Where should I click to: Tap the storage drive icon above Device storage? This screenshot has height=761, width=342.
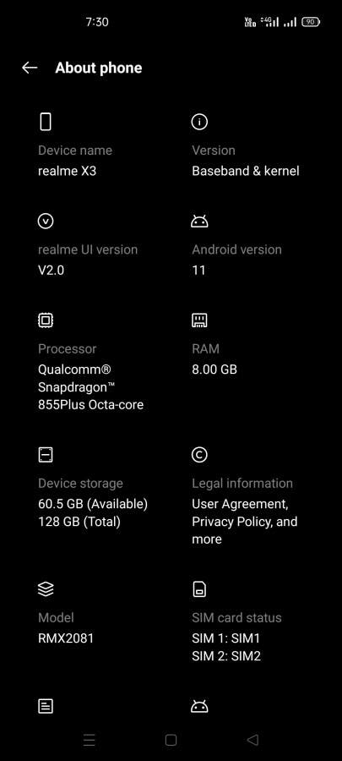(46, 455)
